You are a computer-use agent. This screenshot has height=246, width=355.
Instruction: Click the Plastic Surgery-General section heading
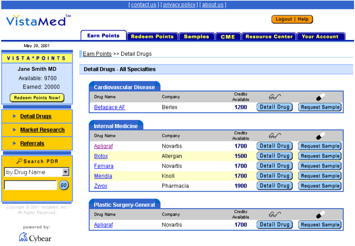coord(124,205)
